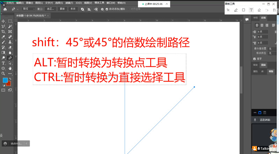The image size is (279, 154).
Task: Activate the Zoom magnifier tool
Action: pos(3,73)
